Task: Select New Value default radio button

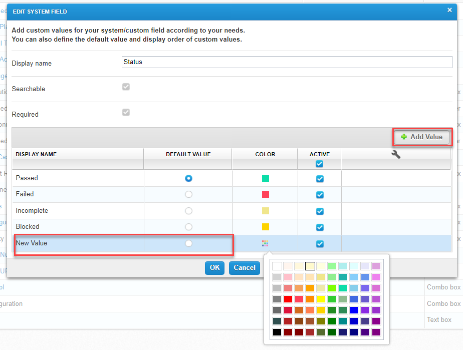Action: (x=188, y=243)
